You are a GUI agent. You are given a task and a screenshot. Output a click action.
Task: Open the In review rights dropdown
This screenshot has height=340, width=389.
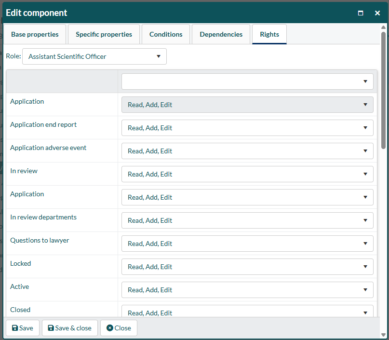[x=247, y=174]
